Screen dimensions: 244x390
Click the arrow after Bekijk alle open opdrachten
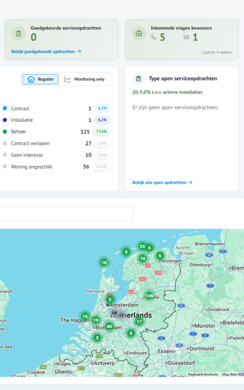point(190,182)
